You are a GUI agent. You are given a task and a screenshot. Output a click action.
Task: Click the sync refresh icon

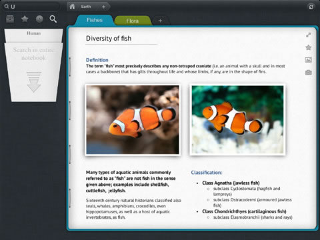pyautogui.click(x=311, y=7)
